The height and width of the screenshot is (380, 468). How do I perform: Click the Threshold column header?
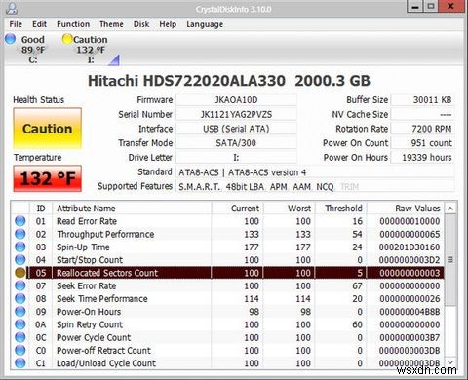341,209
